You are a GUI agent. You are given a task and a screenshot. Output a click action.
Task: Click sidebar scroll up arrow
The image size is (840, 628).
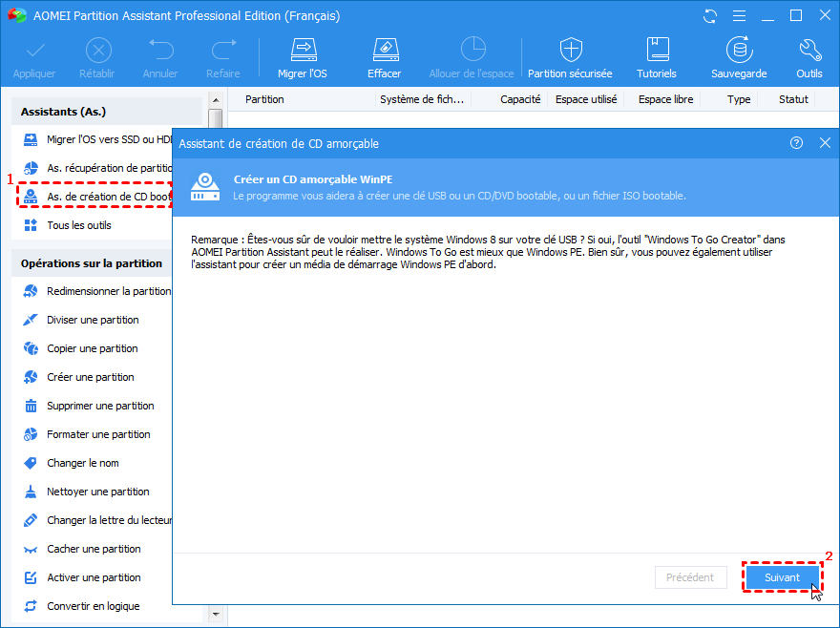(x=216, y=99)
